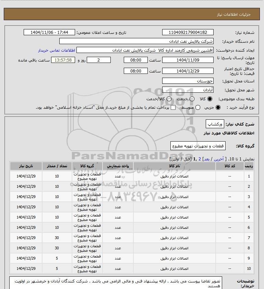
Task: Click the quantity 30 in row 7
Action: point(57,238)
